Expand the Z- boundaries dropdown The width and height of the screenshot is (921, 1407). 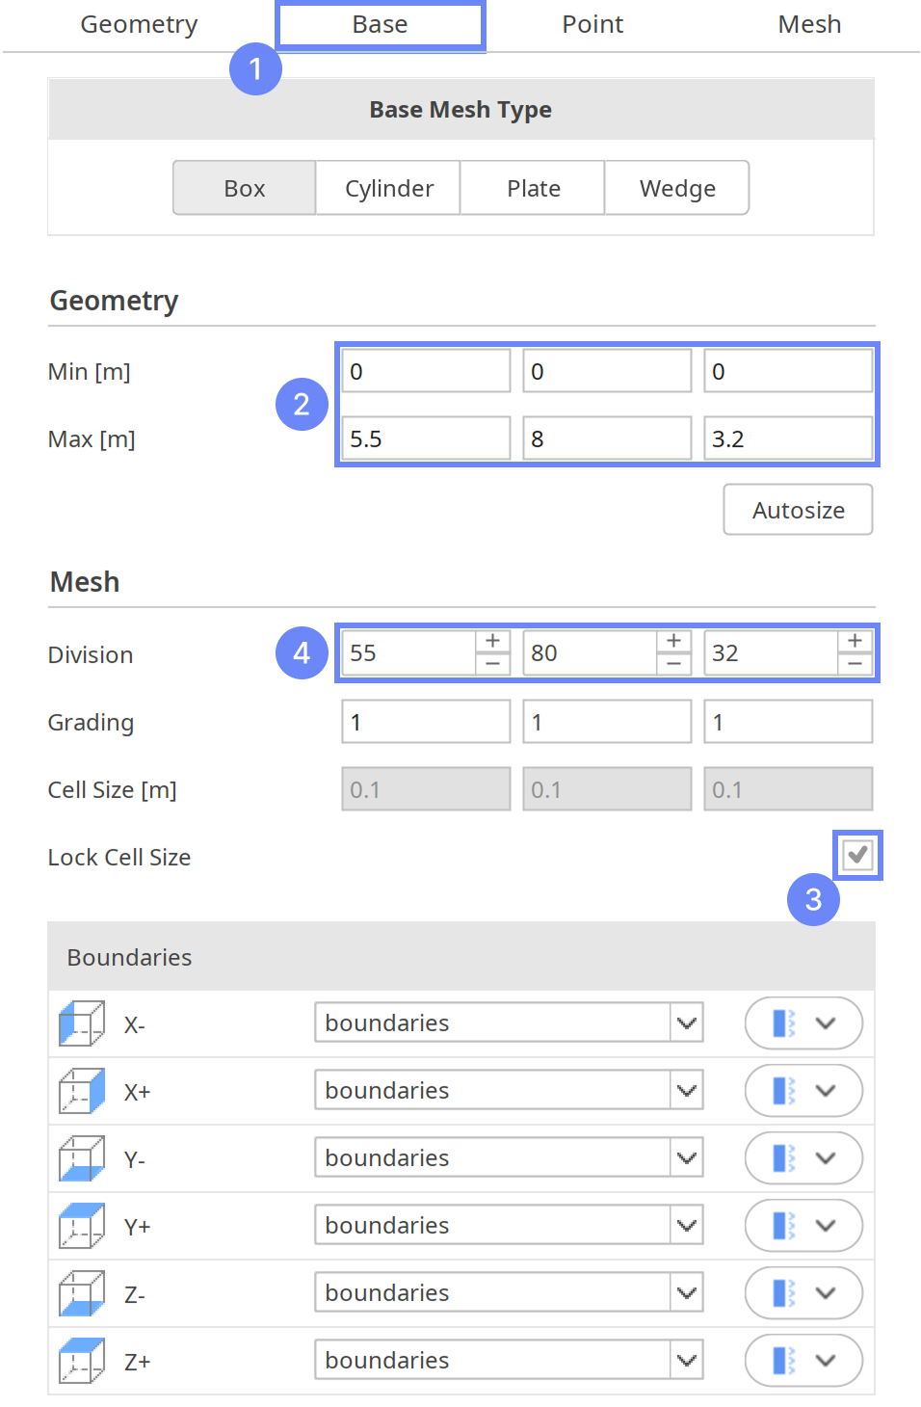(686, 1293)
